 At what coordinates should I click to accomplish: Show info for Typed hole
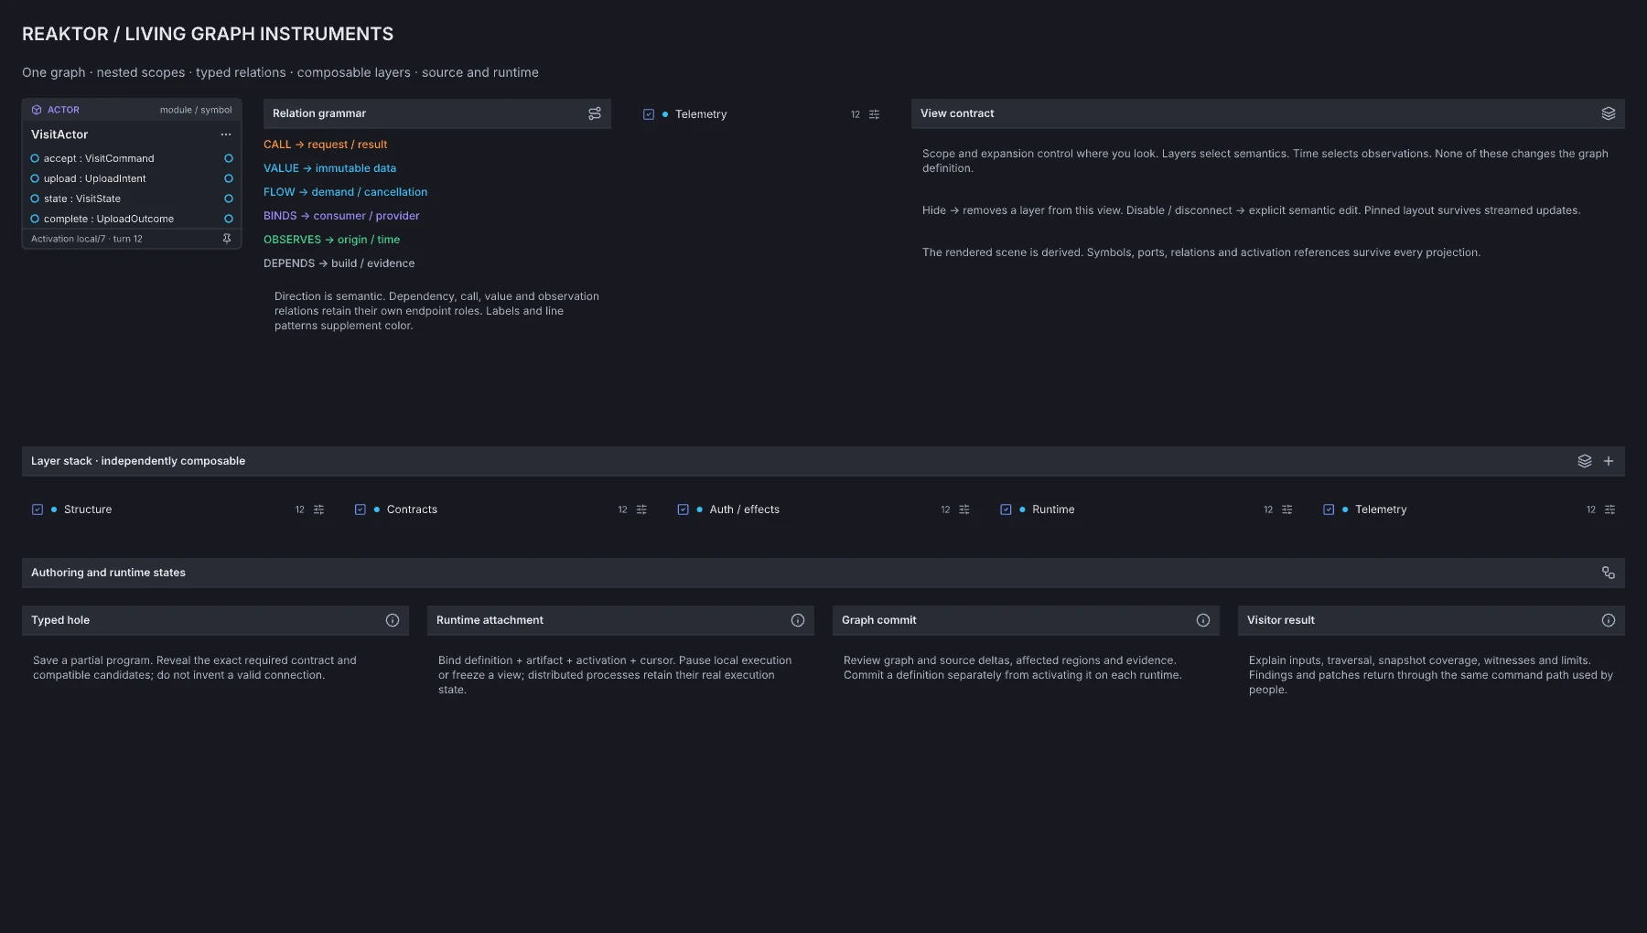(393, 620)
